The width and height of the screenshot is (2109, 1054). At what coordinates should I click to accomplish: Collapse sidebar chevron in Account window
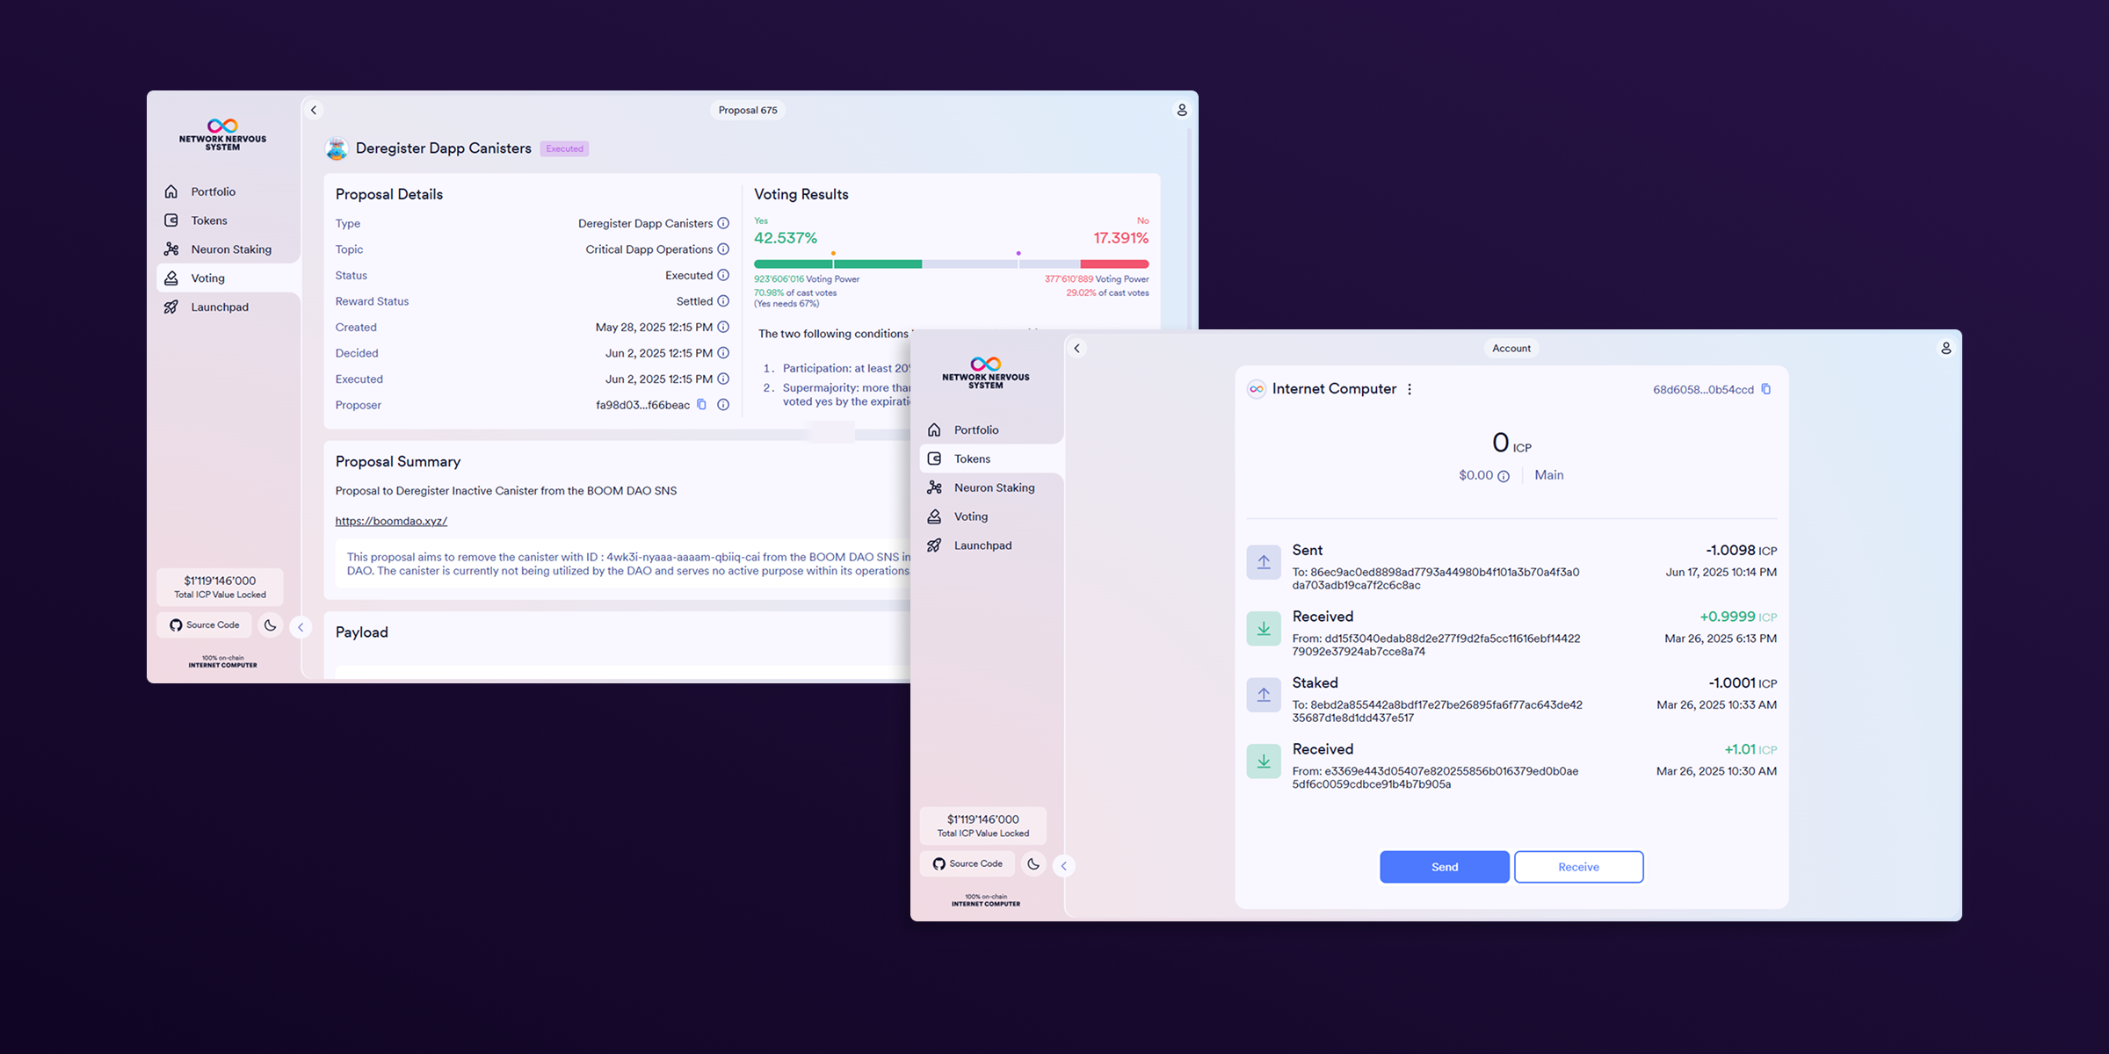(1063, 866)
